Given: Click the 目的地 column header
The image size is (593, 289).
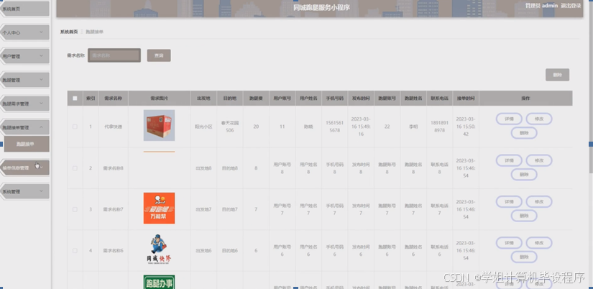Looking at the screenshot, I should tap(229, 98).
